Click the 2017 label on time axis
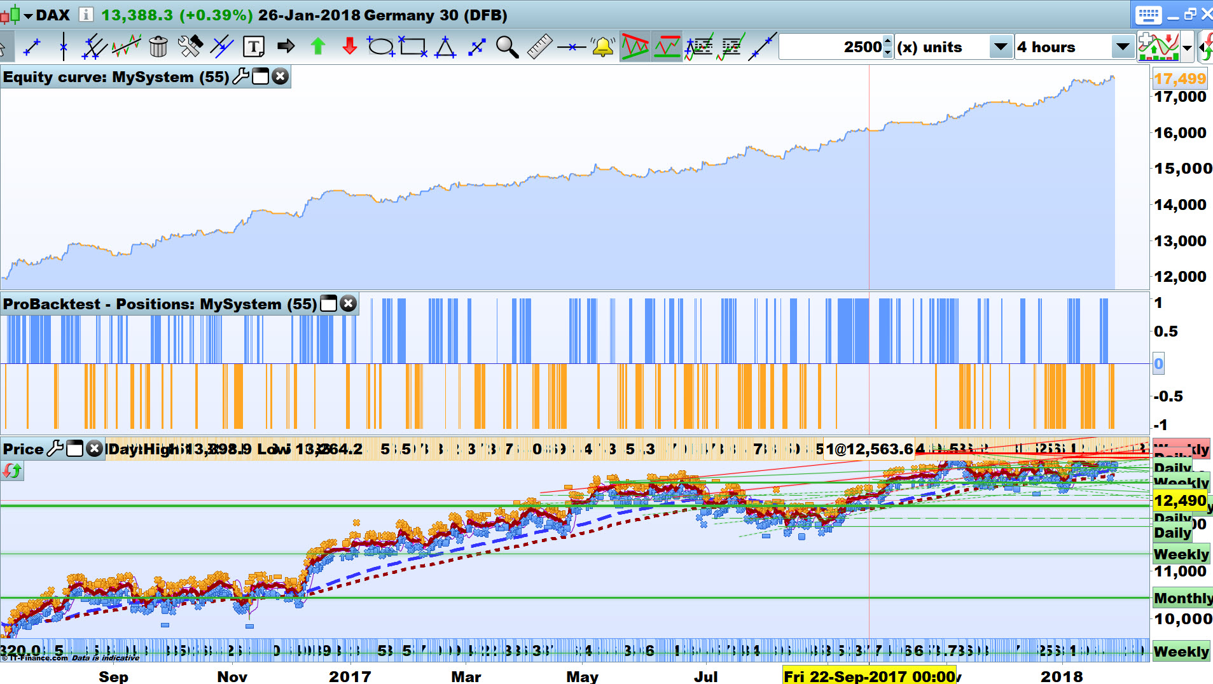Image resolution: width=1213 pixels, height=684 pixels. 350,676
